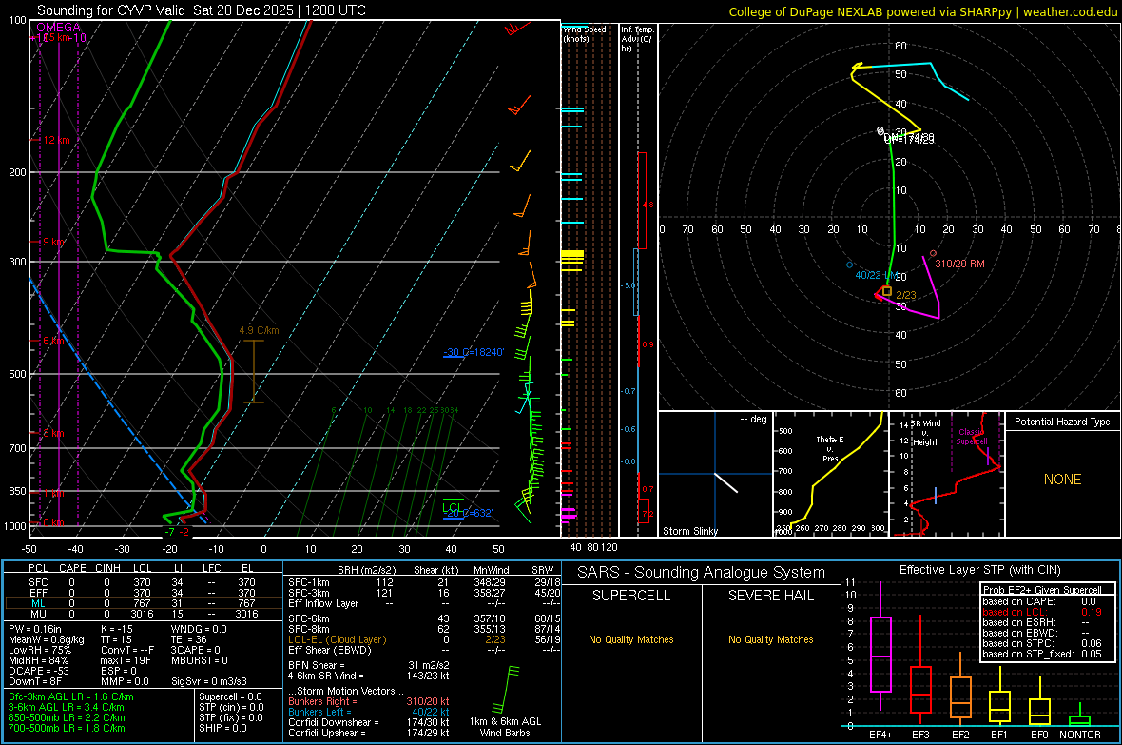This screenshot has width=1122, height=745.
Task: Click the red 'based on LCL:' row
Action: click(x=1042, y=612)
